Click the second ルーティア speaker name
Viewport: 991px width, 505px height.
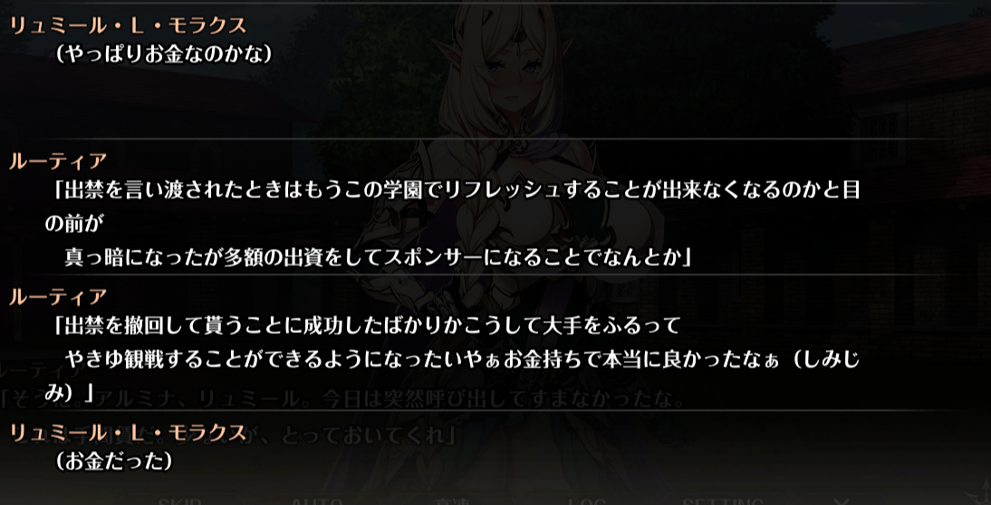tap(58, 296)
